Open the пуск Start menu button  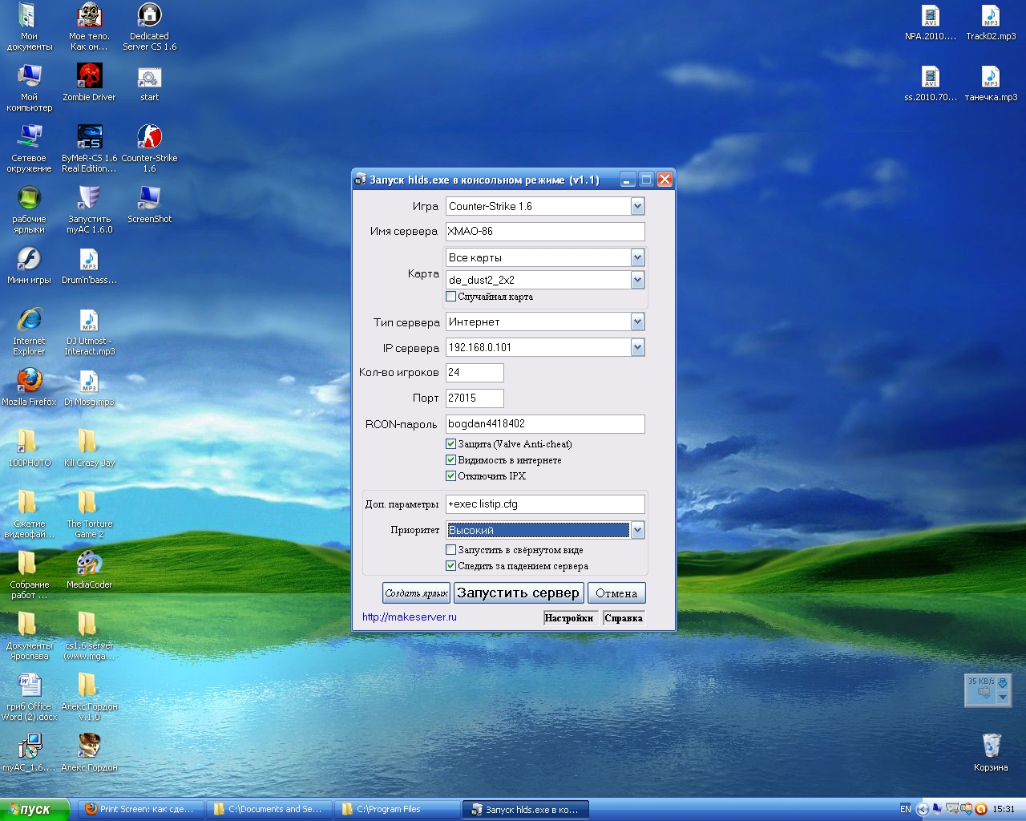(x=35, y=810)
